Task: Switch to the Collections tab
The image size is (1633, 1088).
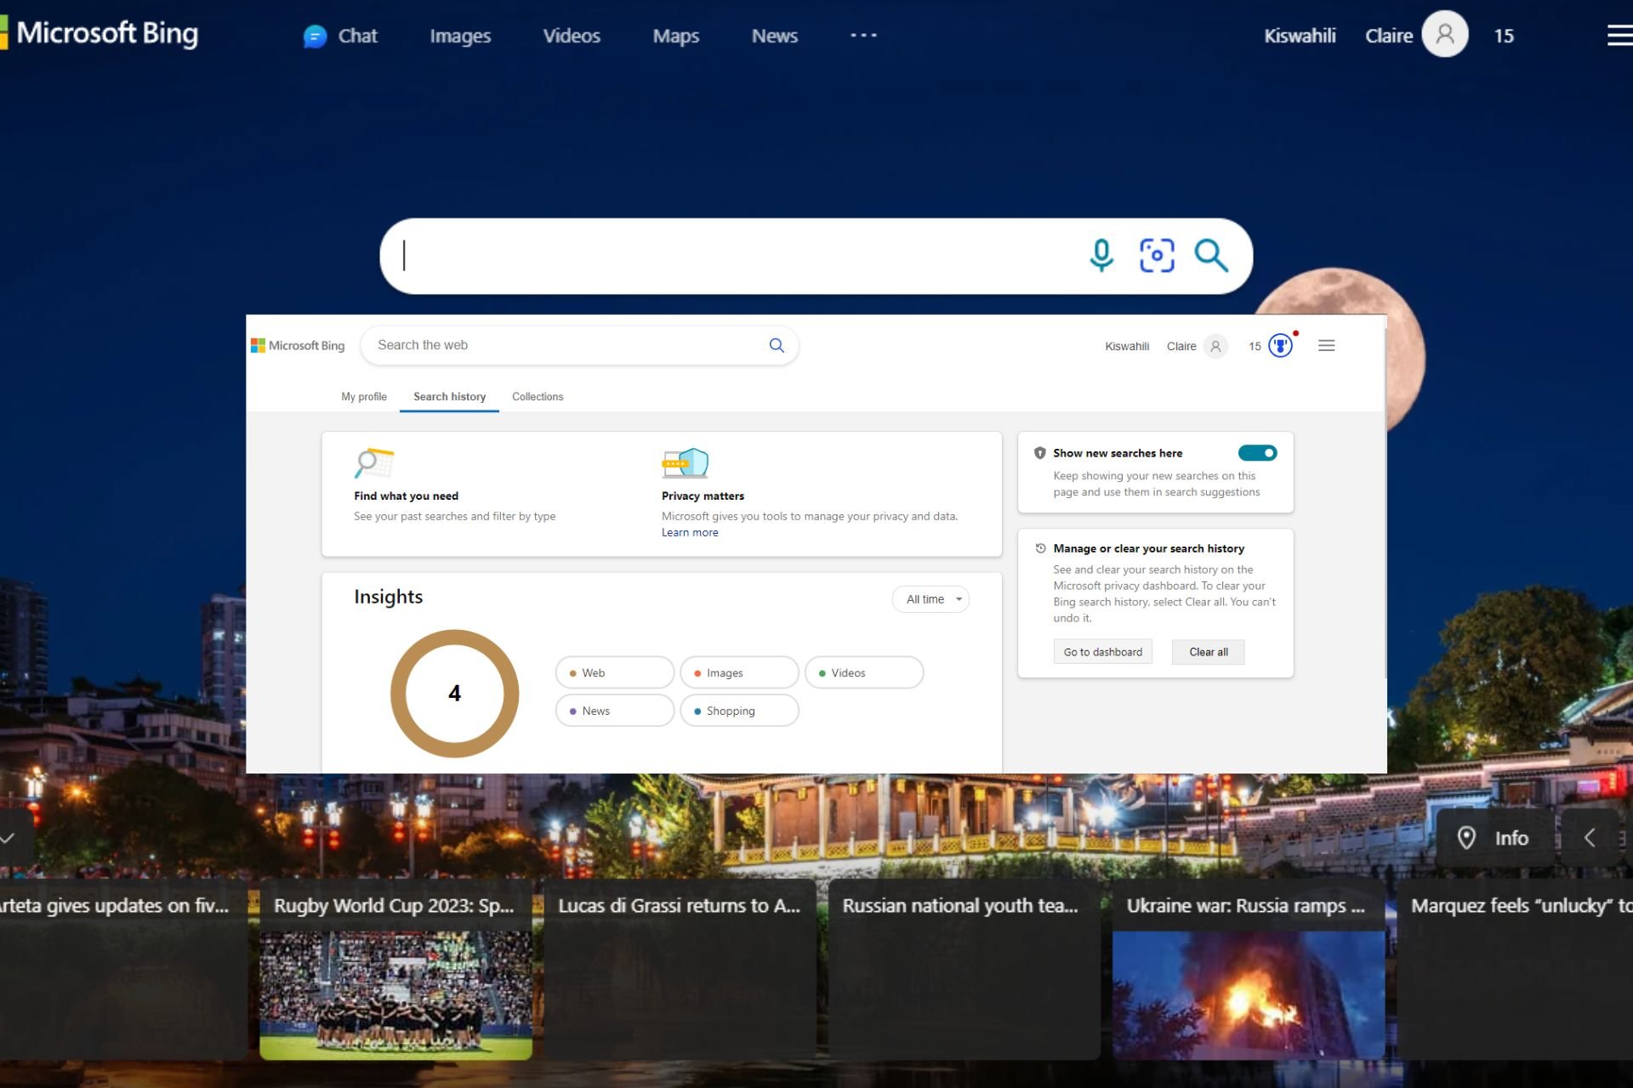Action: pyautogui.click(x=538, y=397)
